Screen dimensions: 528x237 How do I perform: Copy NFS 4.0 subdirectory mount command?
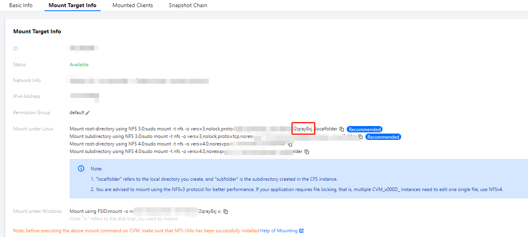pos(307,152)
